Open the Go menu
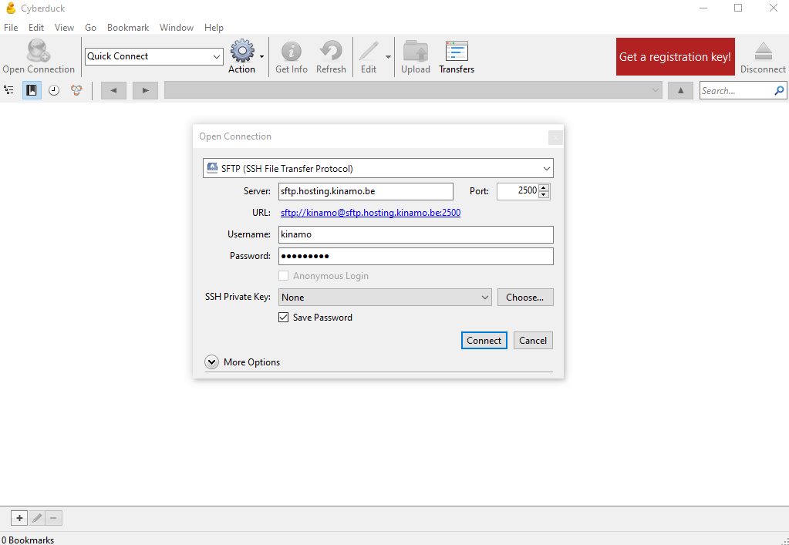The height and width of the screenshot is (545, 789). [90, 28]
